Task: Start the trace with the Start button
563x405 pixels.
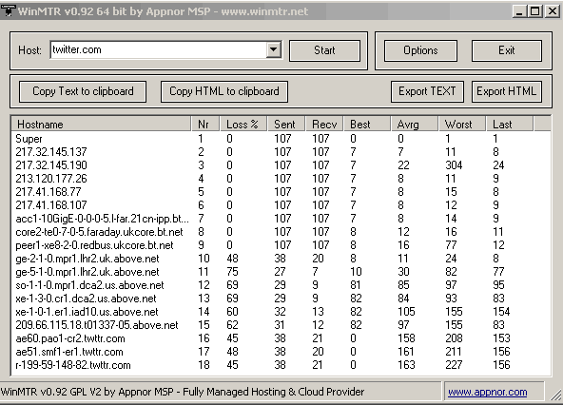Action: click(324, 50)
